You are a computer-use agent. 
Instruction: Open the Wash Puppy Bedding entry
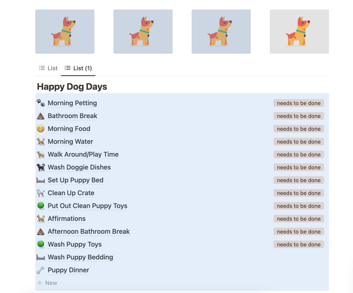point(80,257)
